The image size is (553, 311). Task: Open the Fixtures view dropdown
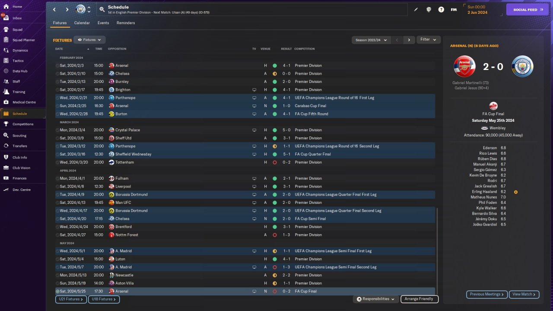click(x=89, y=40)
